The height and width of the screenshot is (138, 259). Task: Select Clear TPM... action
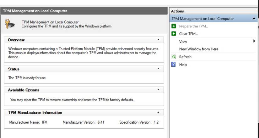point(188,34)
